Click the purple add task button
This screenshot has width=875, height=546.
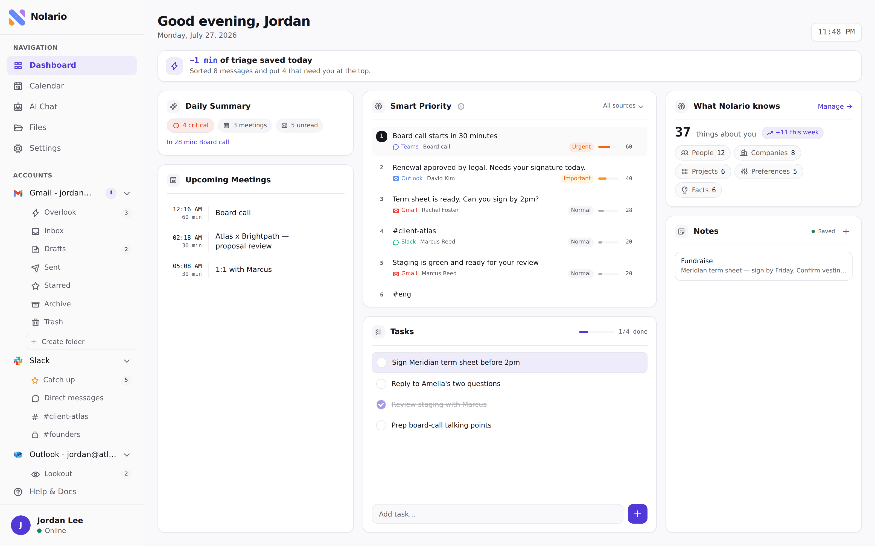(637, 514)
